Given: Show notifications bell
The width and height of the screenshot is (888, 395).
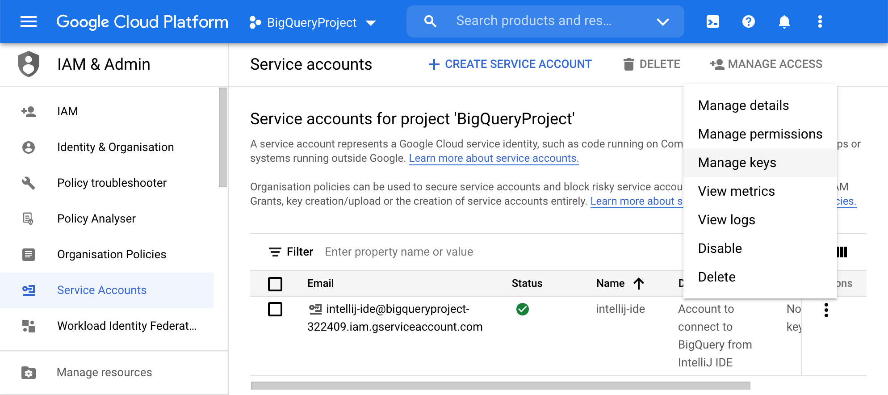Looking at the screenshot, I should tap(784, 21).
